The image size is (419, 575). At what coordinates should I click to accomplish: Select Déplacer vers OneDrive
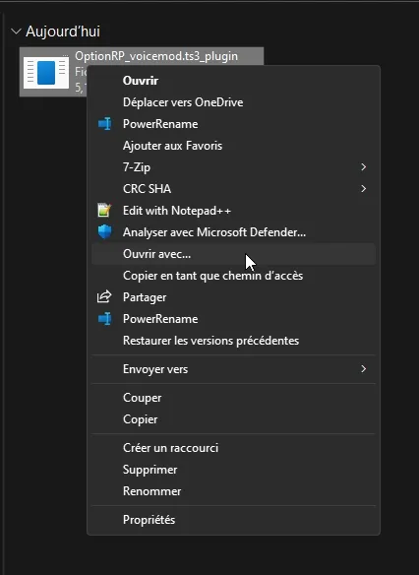[x=233, y=102]
